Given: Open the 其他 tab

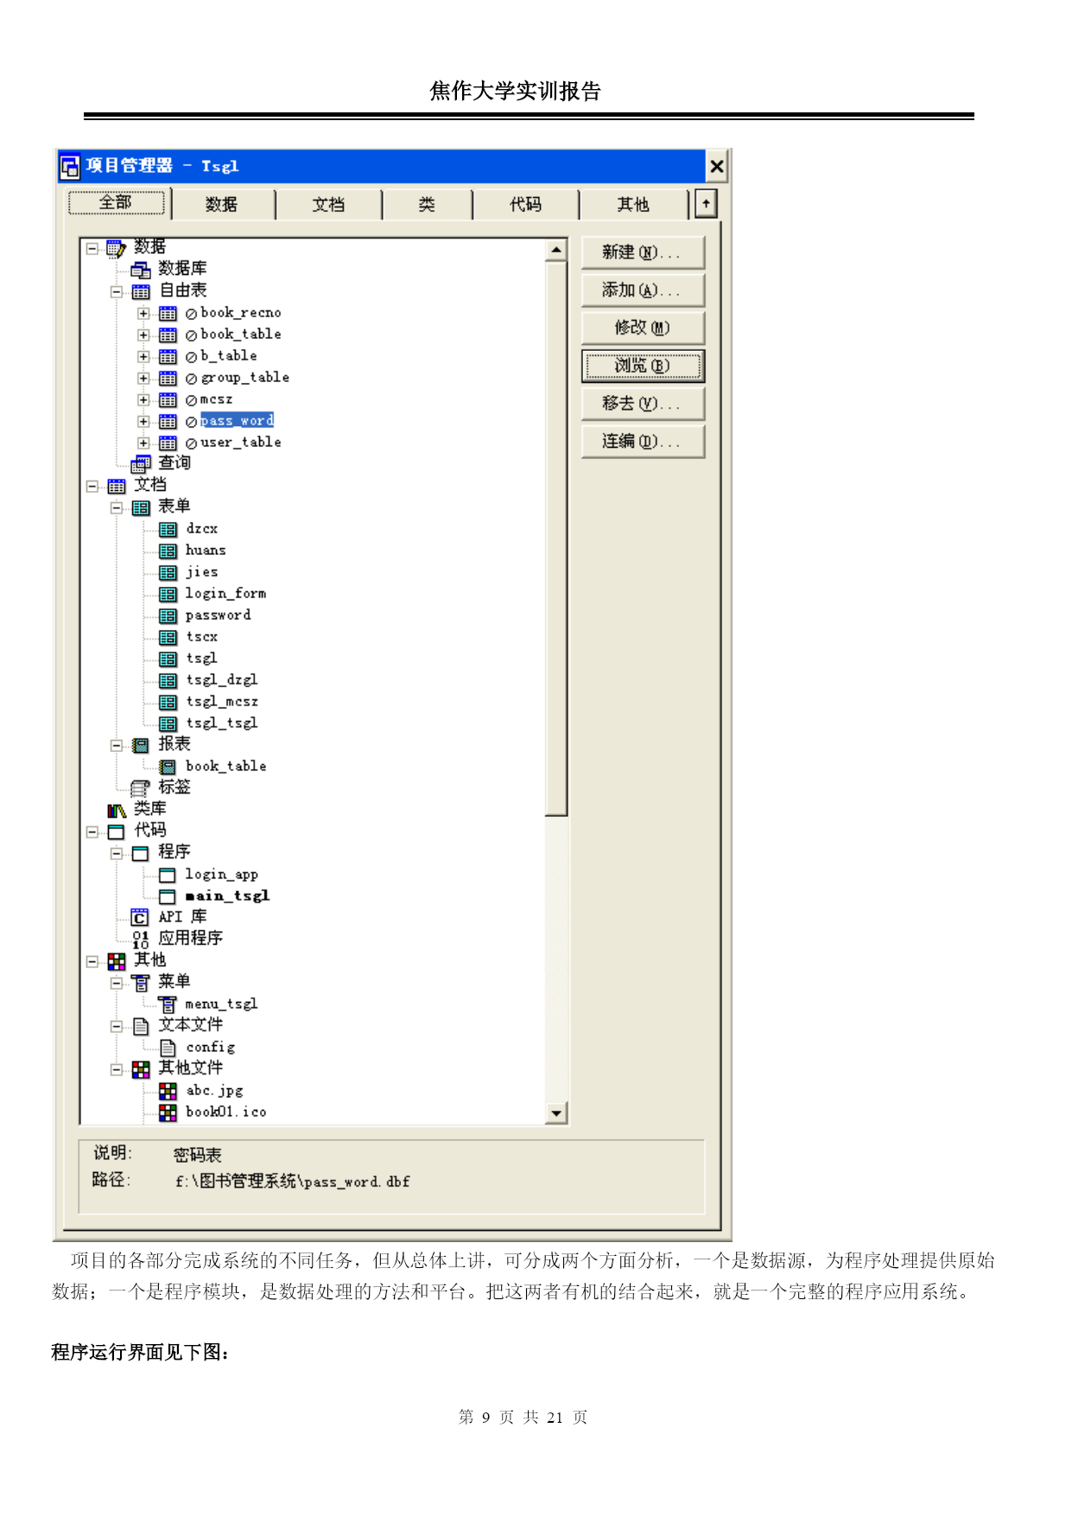Looking at the screenshot, I should click(x=633, y=205).
